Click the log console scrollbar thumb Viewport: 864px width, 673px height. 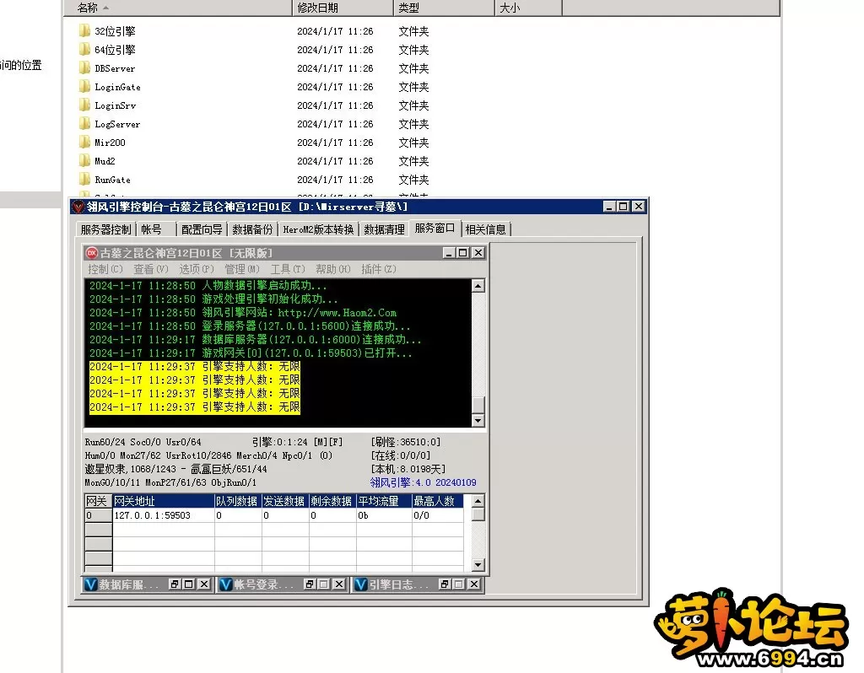click(478, 404)
